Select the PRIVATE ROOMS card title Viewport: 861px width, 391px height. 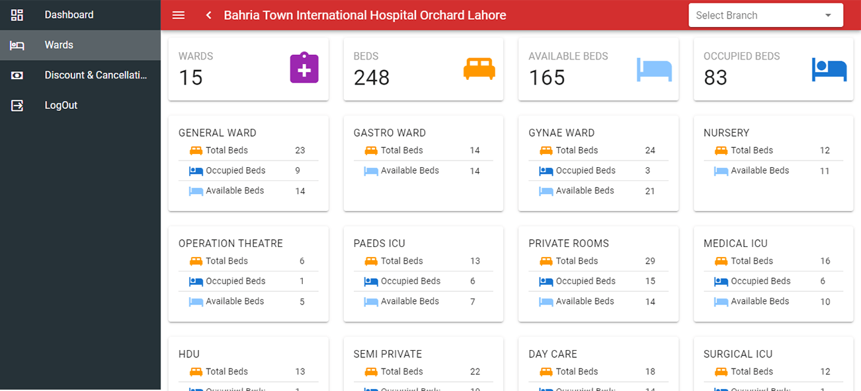point(569,243)
